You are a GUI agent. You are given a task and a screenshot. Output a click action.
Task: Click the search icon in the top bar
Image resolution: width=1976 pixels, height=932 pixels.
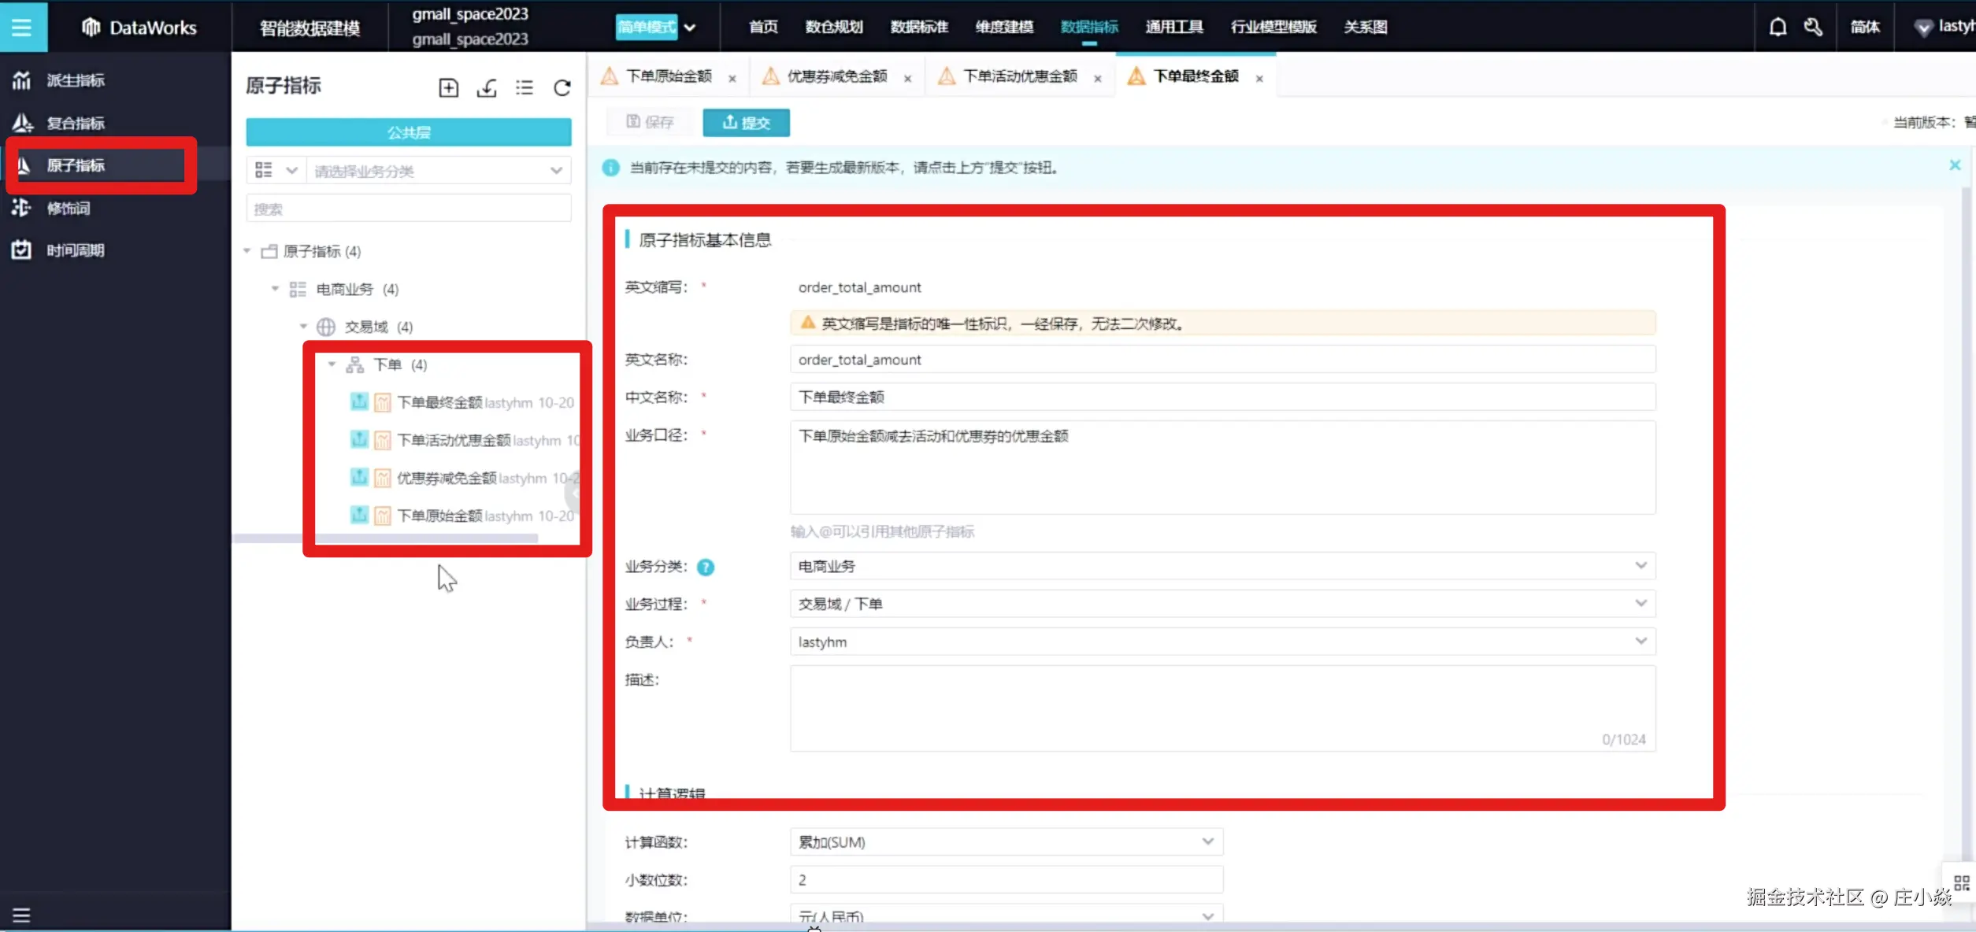click(x=1812, y=28)
